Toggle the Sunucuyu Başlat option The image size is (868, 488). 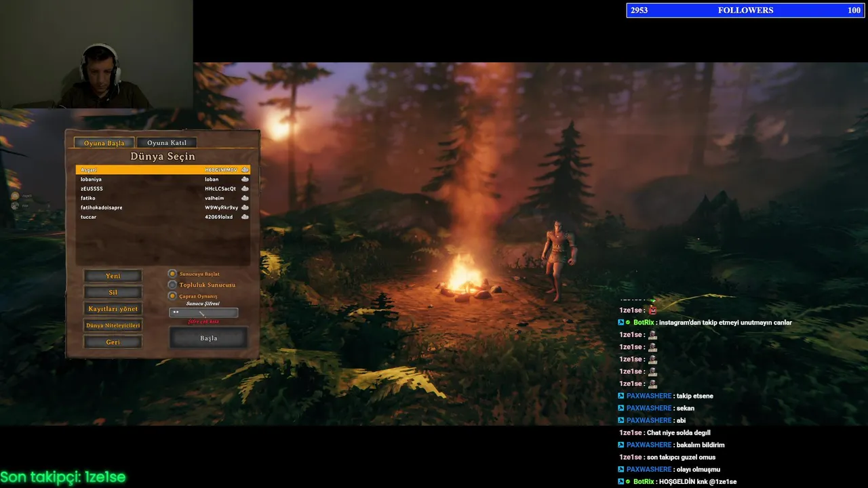tap(172, 274)
